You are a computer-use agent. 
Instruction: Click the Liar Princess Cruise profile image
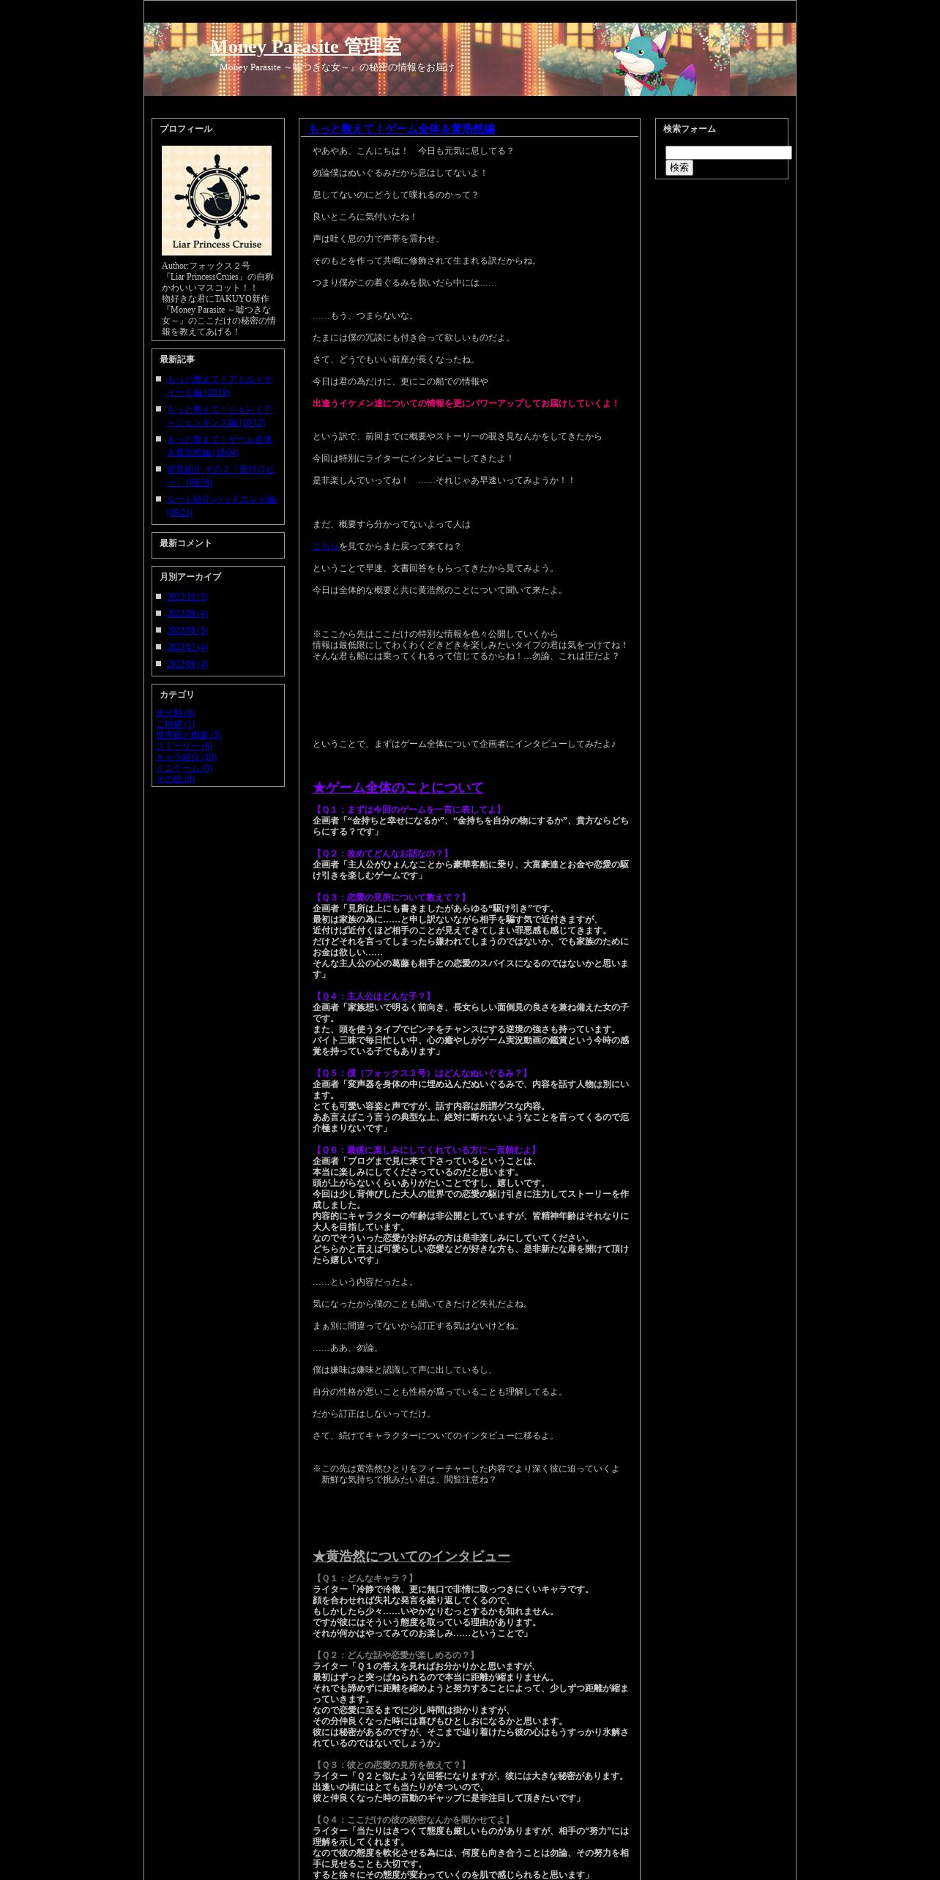click(217, 201)
